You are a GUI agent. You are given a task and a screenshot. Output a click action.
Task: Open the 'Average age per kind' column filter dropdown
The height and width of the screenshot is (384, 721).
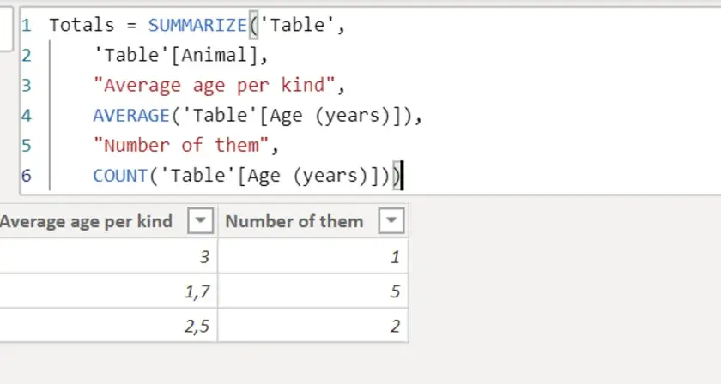tap(201, 221)
